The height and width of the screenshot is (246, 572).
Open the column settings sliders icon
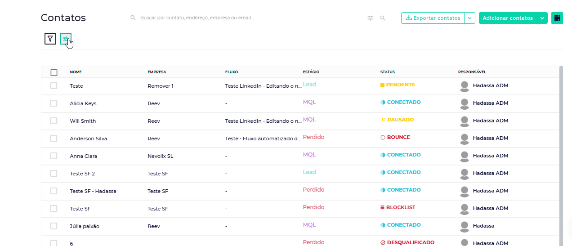click(x=66, y=39)
